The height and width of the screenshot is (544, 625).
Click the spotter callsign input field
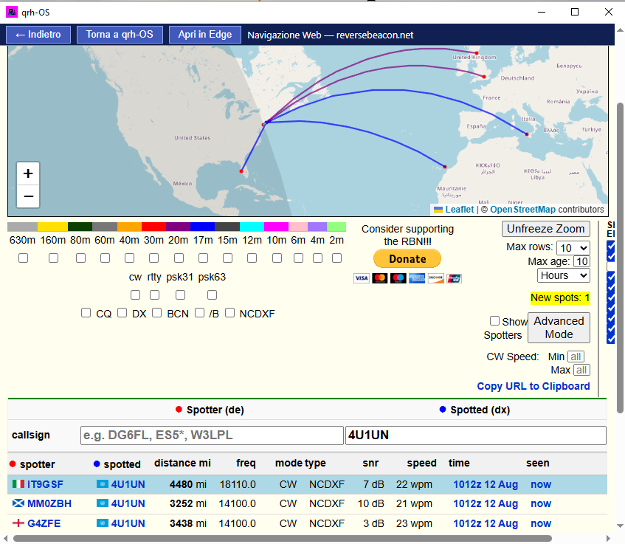click(212, 435)
